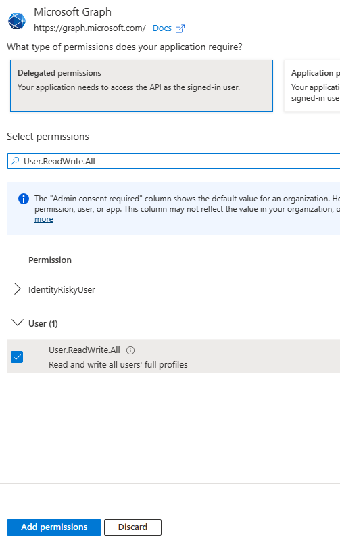Click the Add permissions button
The width and height of the screenshot is (340, 547).
pyautogui.click(x=54, y=527)
